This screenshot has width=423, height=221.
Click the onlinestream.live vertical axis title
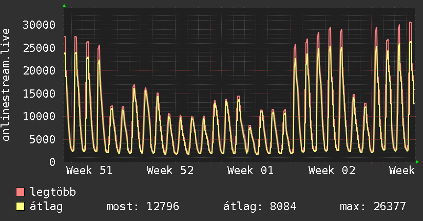6,85
